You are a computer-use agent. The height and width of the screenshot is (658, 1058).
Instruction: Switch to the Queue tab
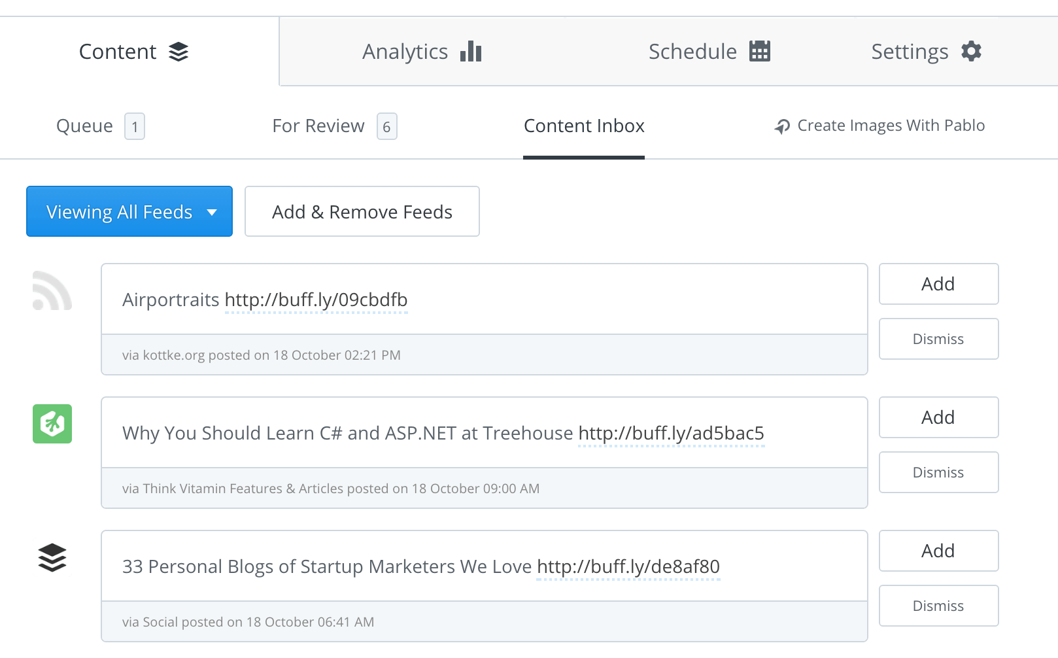point(84,126)
